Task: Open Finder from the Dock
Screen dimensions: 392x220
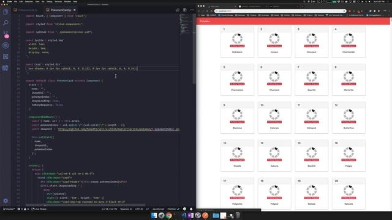Action: pos(154,215)
